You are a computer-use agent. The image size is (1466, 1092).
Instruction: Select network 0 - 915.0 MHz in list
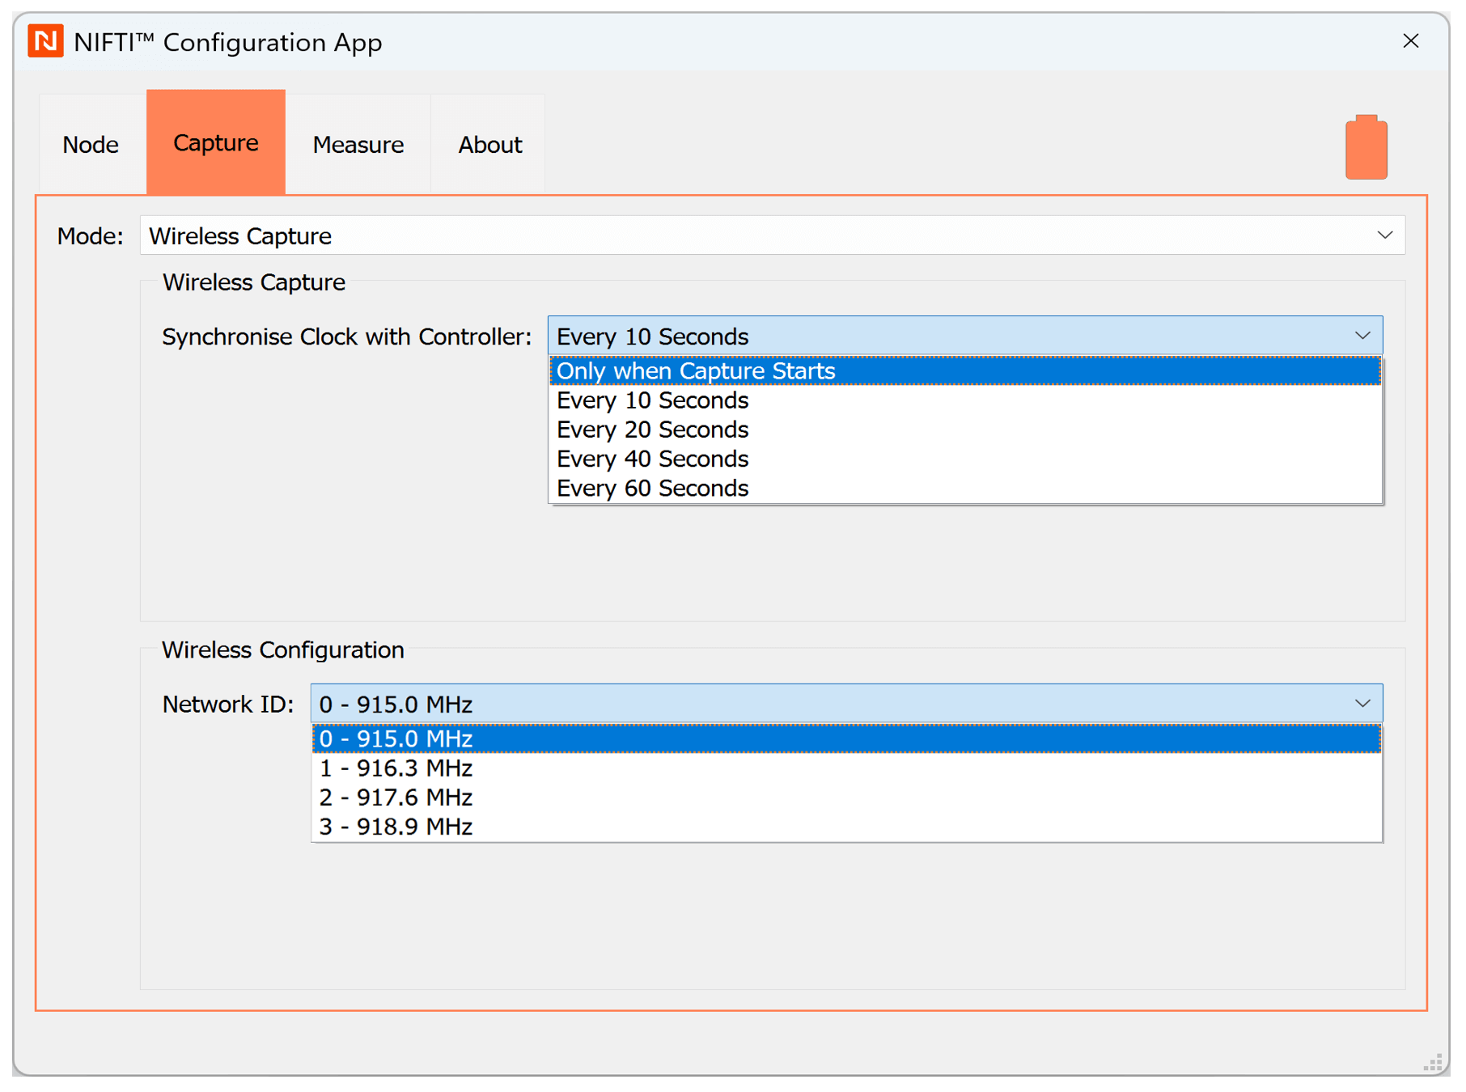click(847, 739)
